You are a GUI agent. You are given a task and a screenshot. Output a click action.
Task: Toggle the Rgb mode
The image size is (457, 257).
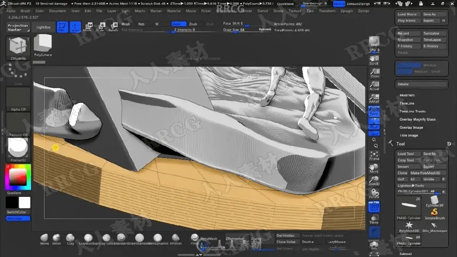point(141,24)
